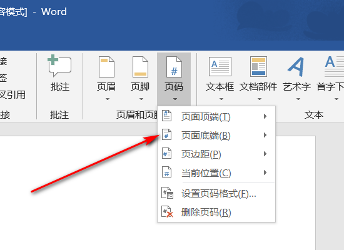Select 页面底端(B) menu entry

click(216, 135)
